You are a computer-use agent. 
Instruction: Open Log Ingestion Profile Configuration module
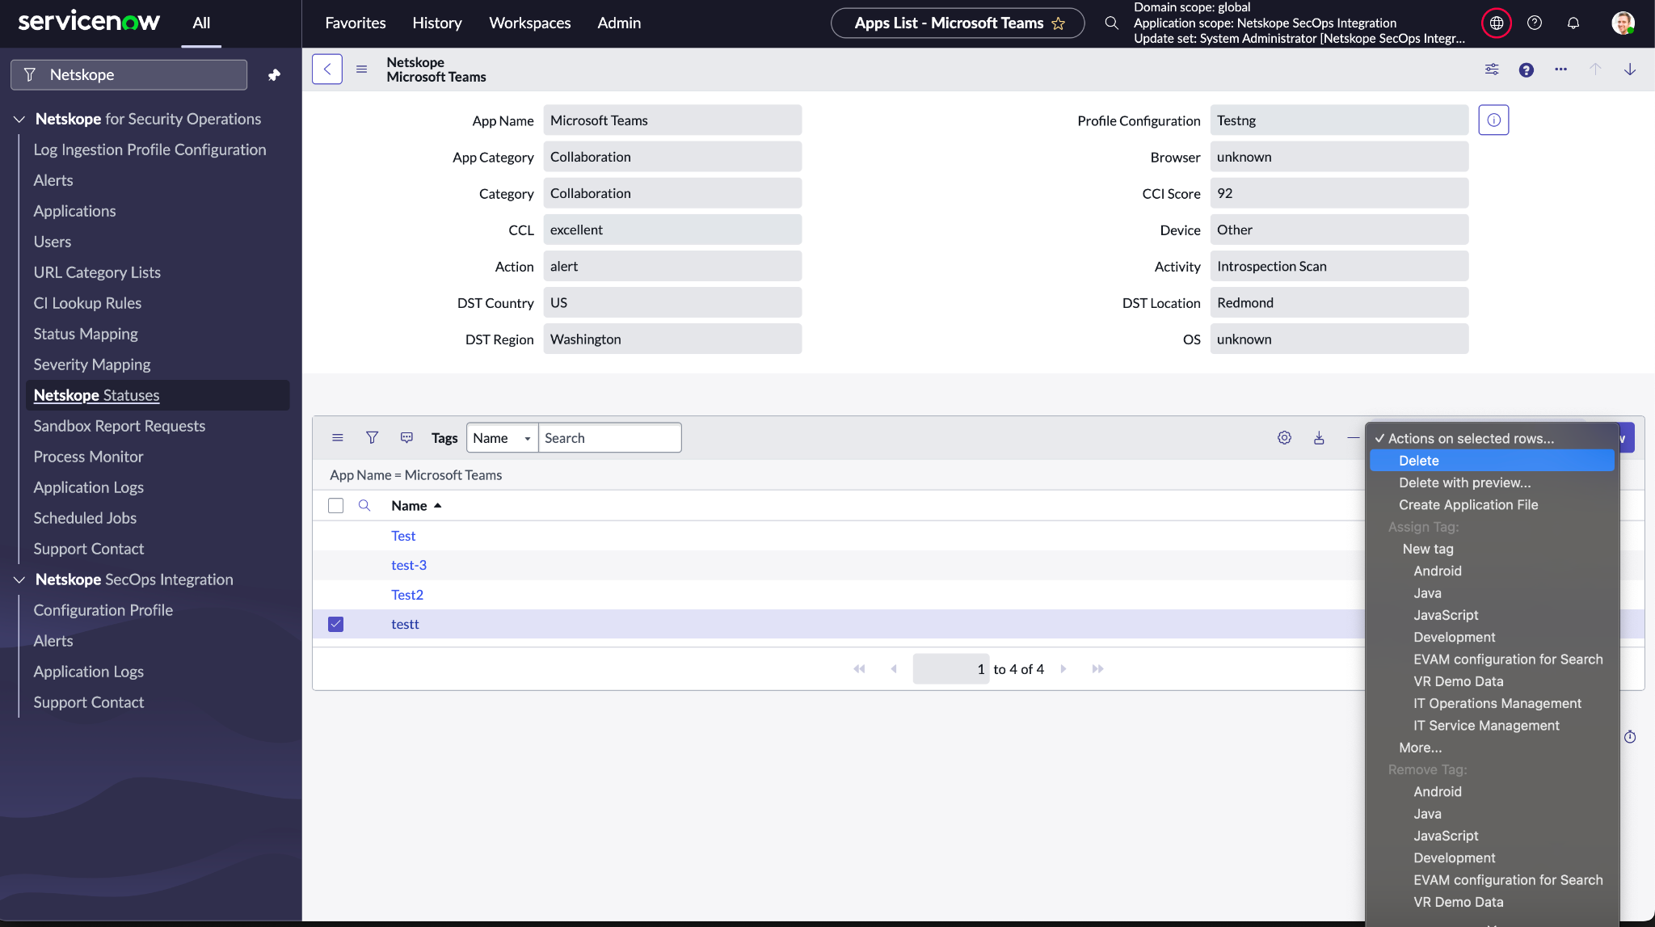point(149,150)
